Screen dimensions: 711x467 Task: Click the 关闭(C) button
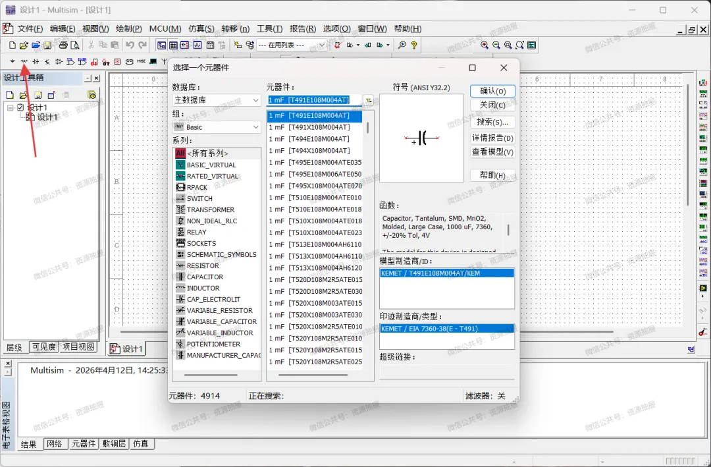point(492,105)
